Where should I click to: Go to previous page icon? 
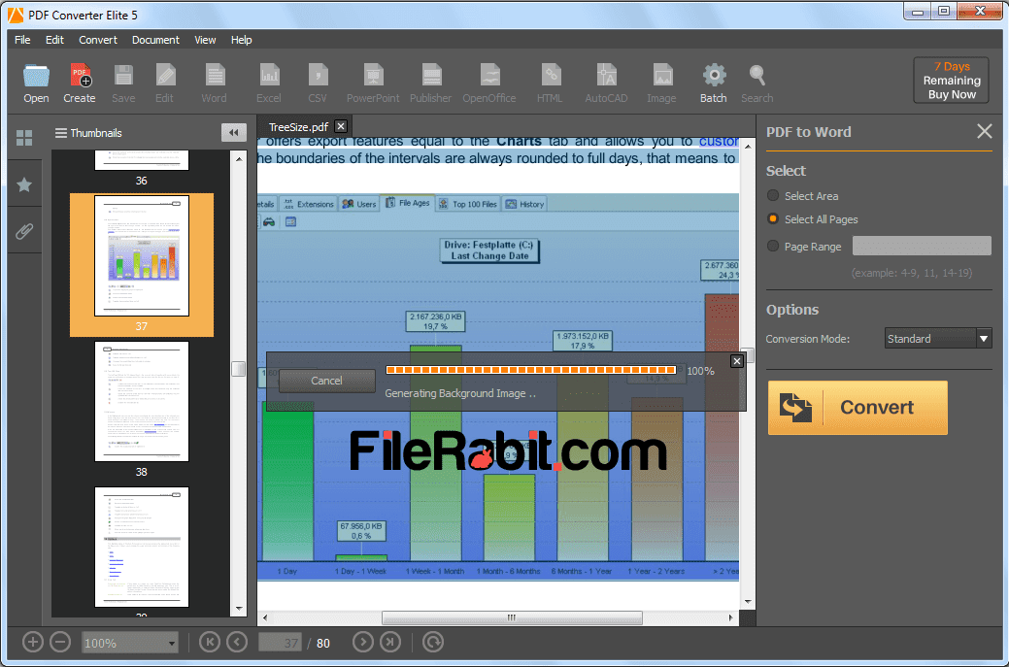[x=238, y=642]
